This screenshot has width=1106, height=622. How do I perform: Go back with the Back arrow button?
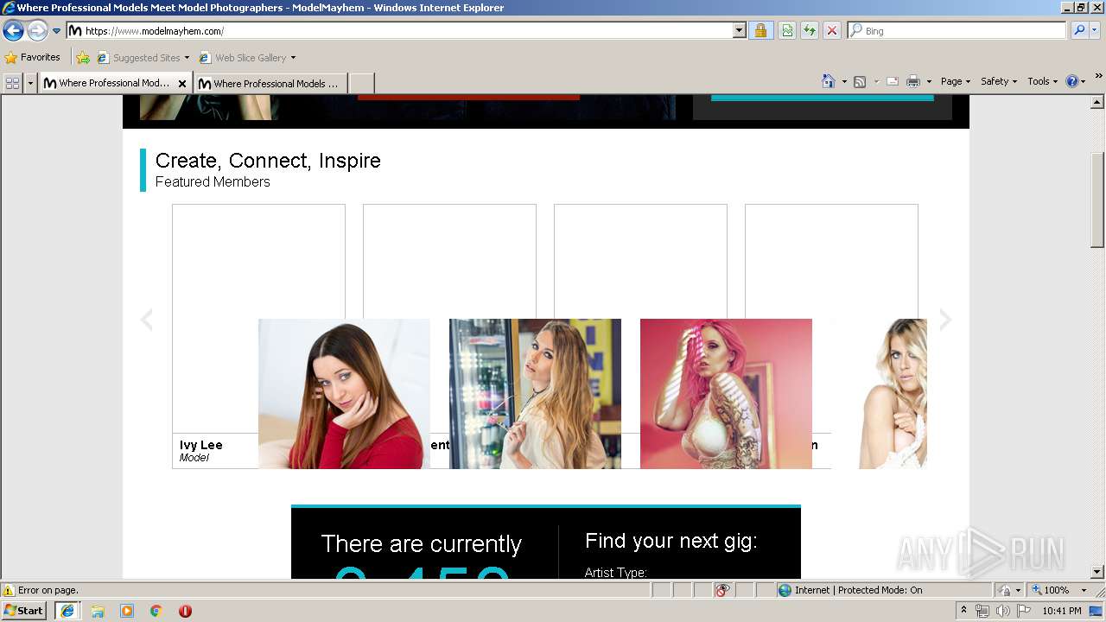tap(13, 31)
